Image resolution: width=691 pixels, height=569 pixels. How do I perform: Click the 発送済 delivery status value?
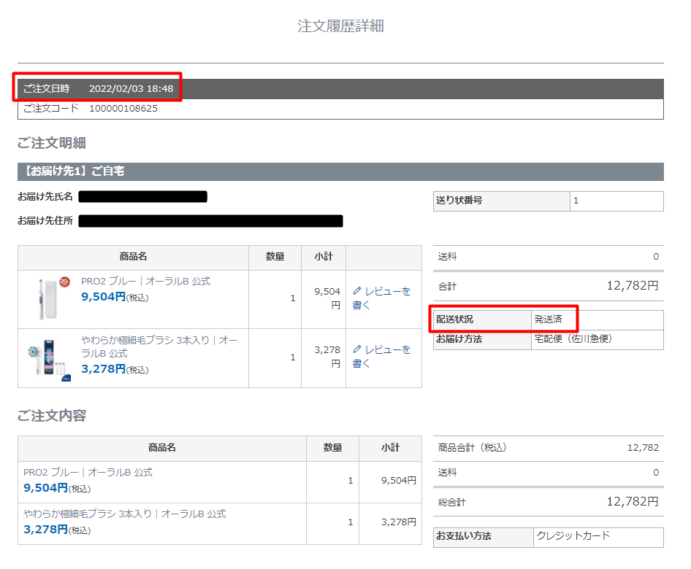549,320
